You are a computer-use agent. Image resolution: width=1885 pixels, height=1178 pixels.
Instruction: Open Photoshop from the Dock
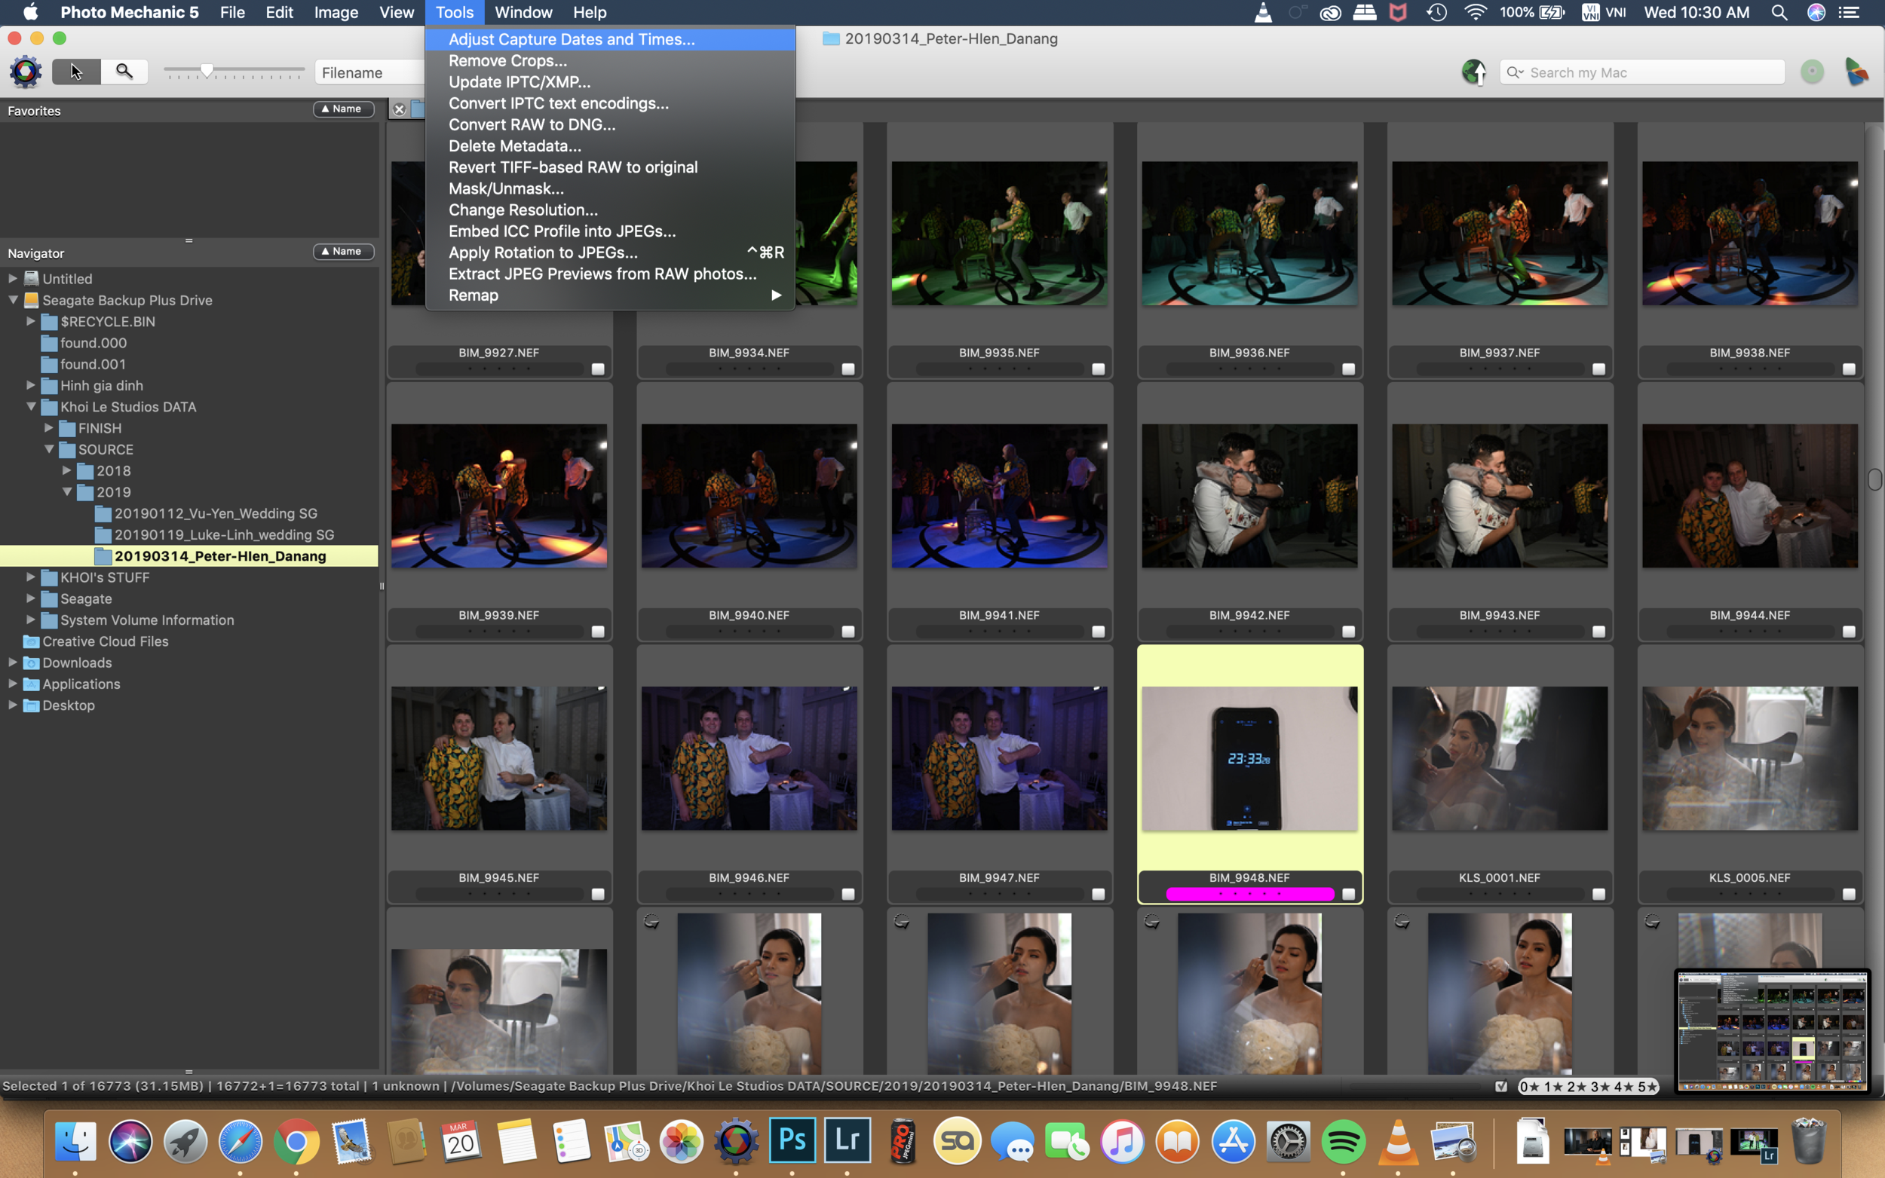pos(792,1140)
